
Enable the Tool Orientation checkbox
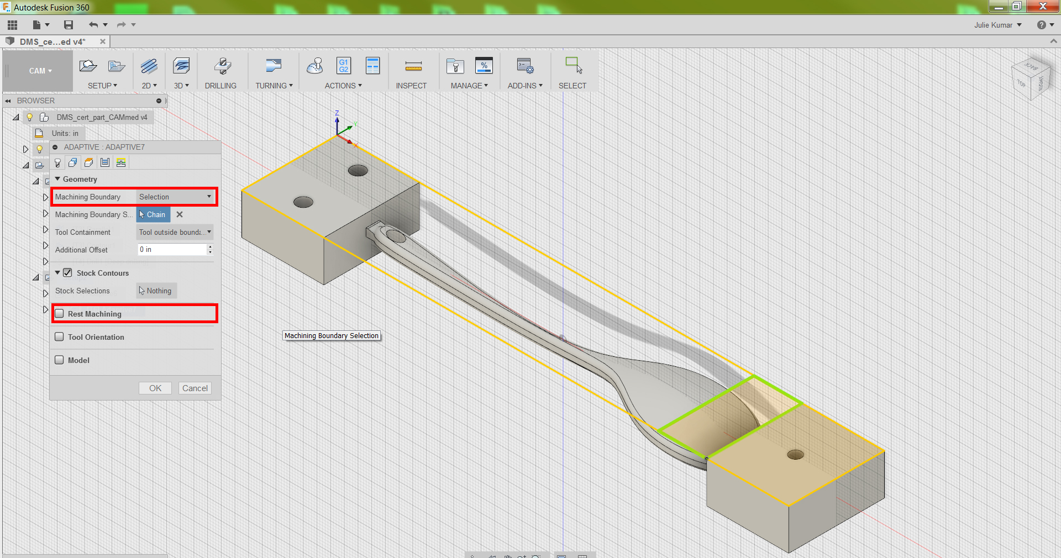(x=60, y=337)
